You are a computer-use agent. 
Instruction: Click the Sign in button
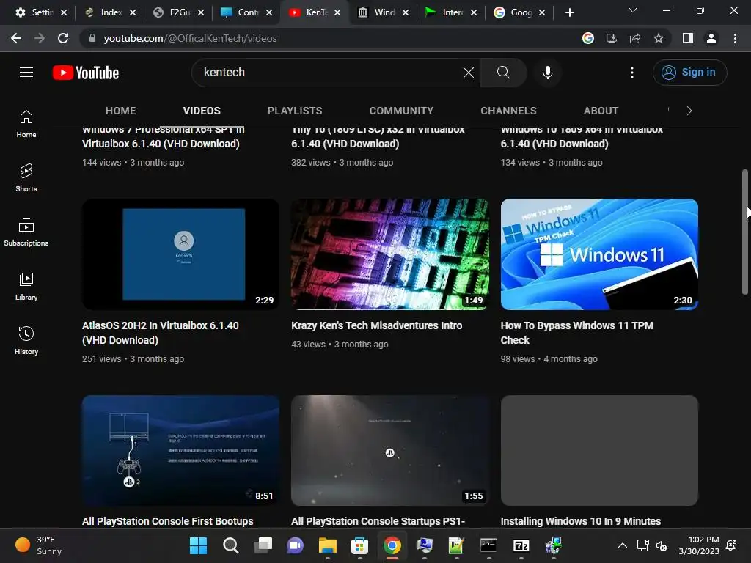point(689,73)
